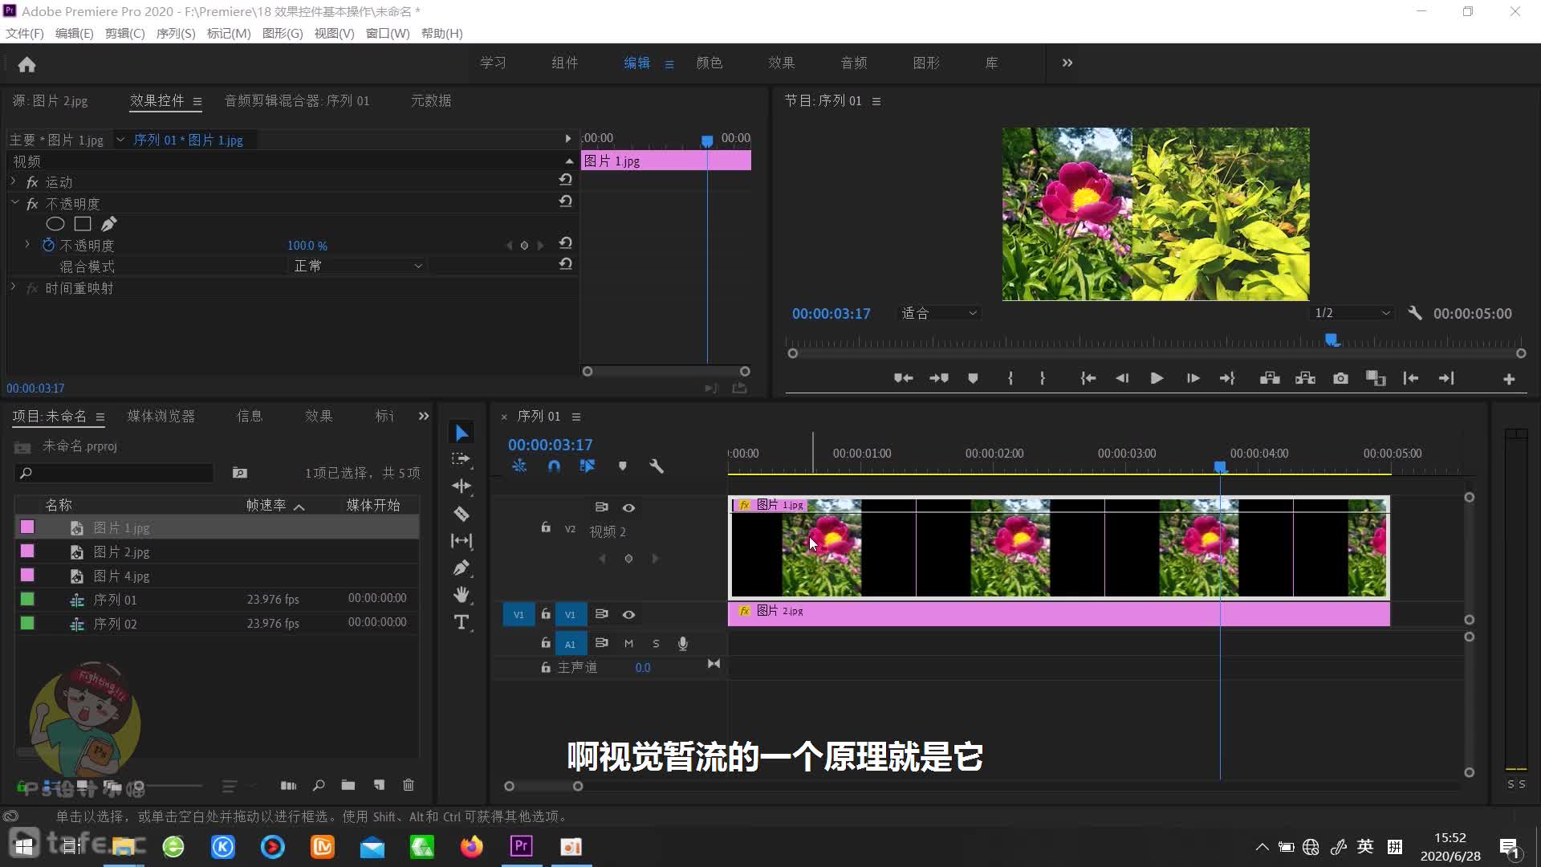
Task: Click the program timecode 00:00:03:17
Action: (x=831, y=314)
